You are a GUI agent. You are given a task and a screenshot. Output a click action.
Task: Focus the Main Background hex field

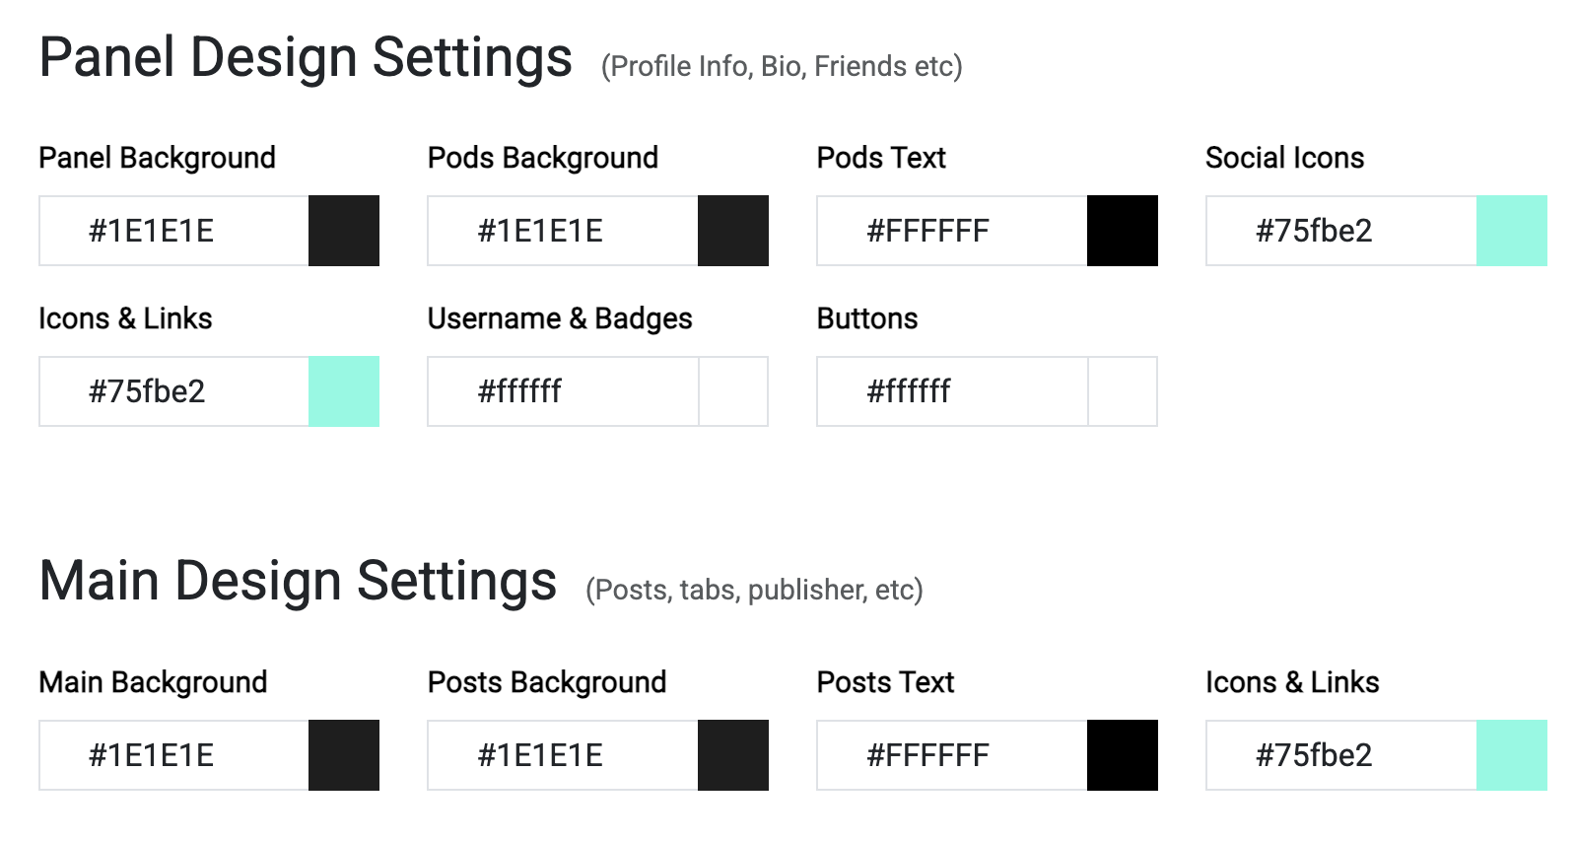coord(174,755)
